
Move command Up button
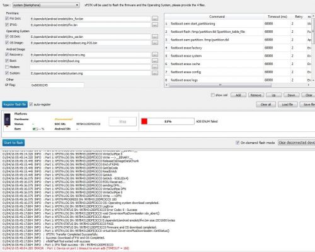pos(273,95)
